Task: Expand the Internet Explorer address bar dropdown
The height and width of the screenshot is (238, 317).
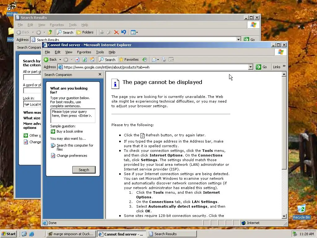Action: click(250, 67)
